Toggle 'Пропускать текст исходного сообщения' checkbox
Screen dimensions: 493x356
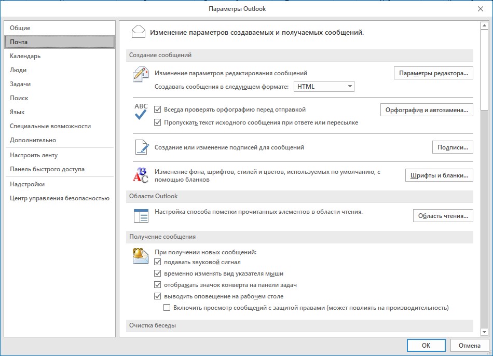coord(158,122)
